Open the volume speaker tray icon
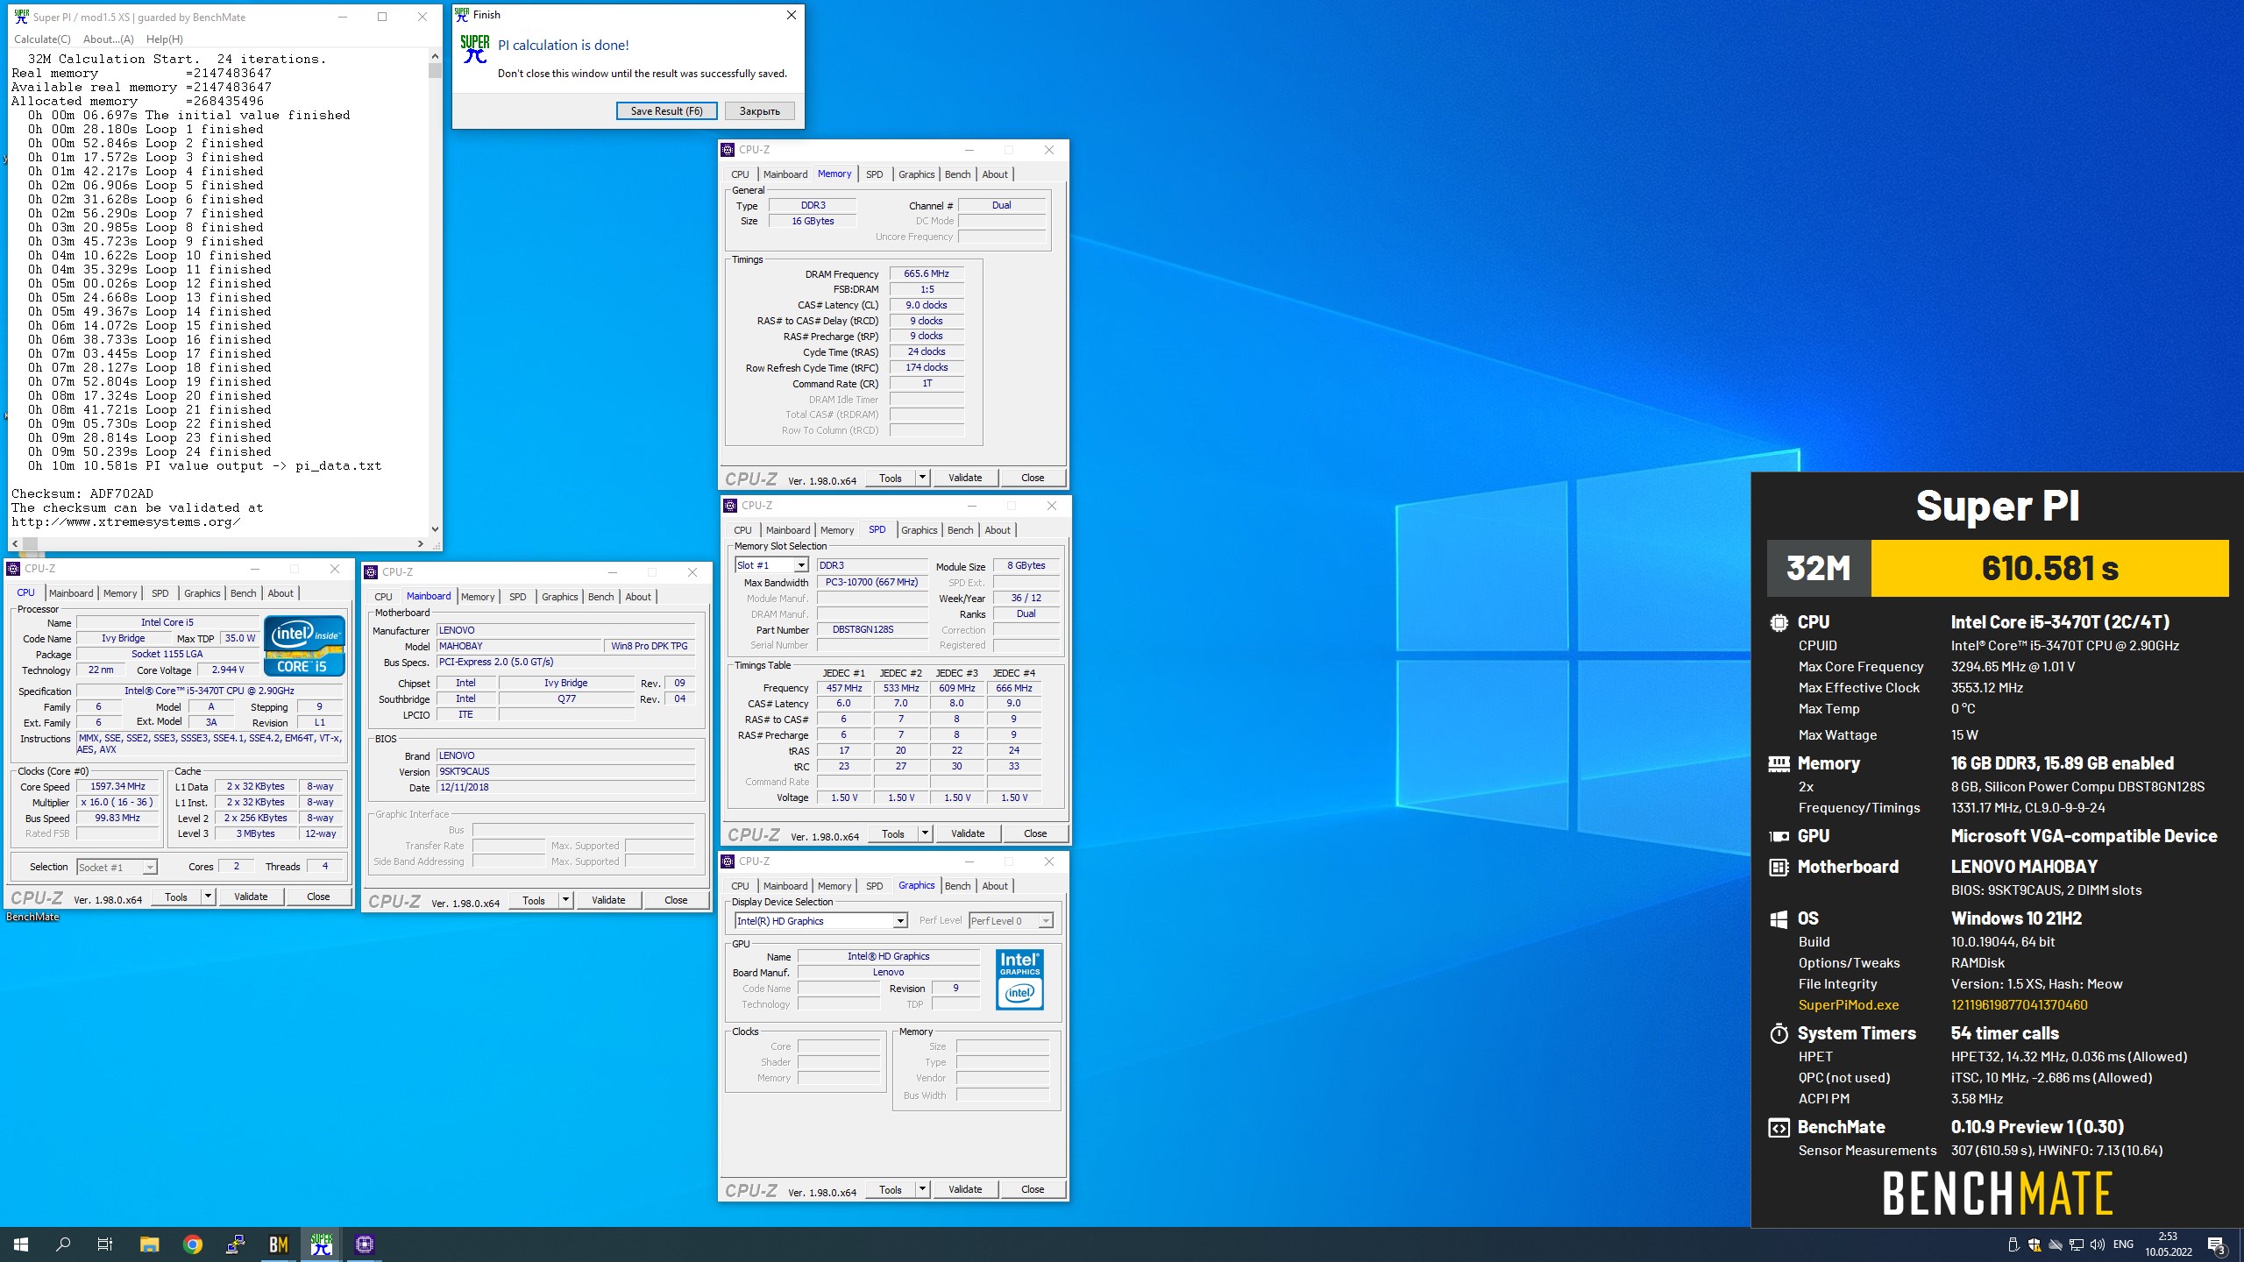2244x1262 pixels. click(x=2098, y=1244)
